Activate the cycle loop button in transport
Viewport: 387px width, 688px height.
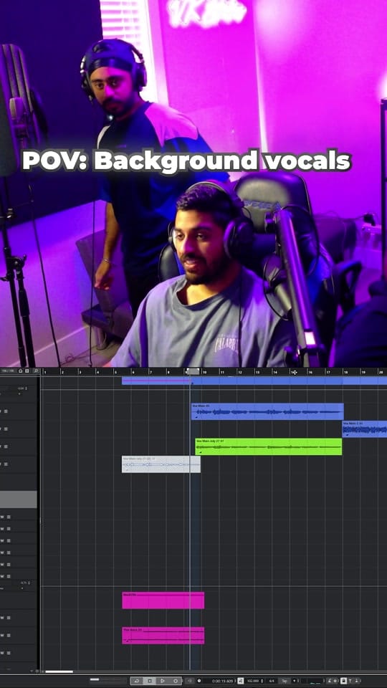[x=136, y=681]
